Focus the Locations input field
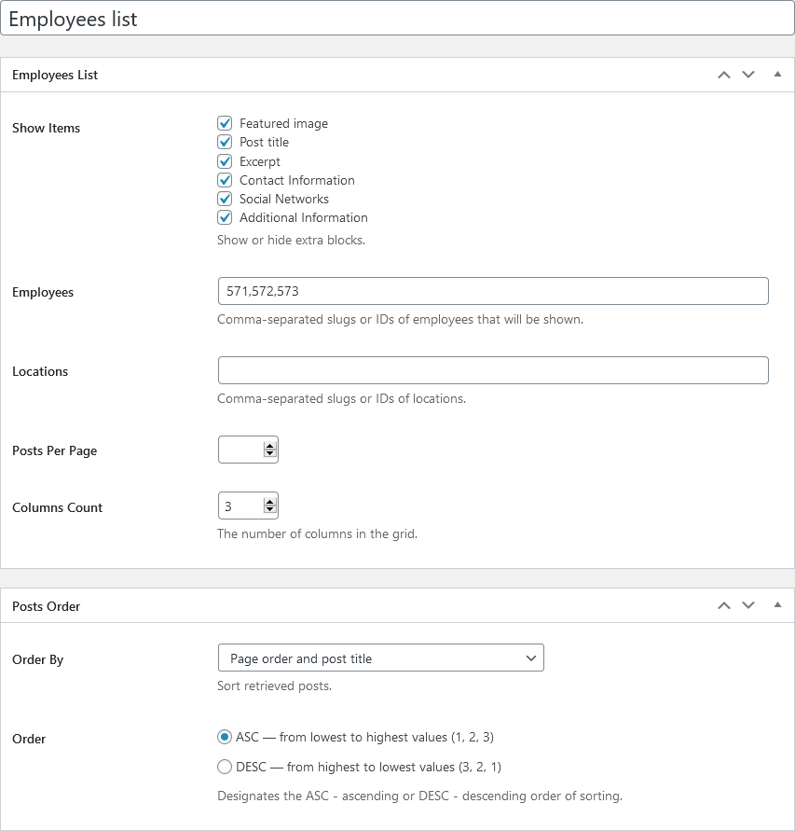 click(x=493, y=370)
